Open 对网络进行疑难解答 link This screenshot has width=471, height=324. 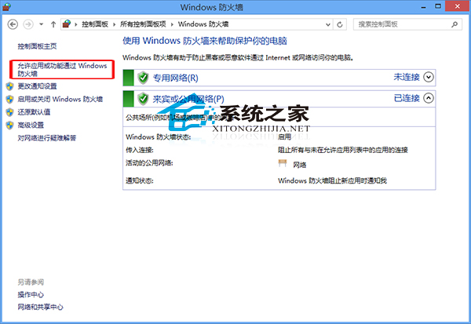46,138
